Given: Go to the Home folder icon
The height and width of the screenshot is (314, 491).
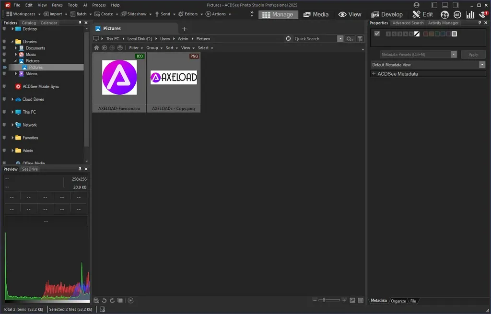Looking at the screenshot, I should click(96, 48).
